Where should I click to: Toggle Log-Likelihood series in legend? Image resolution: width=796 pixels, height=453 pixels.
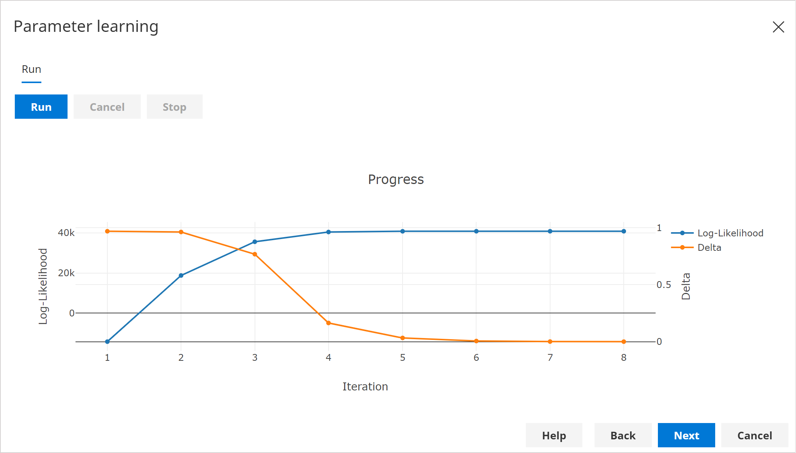point(730,233)
